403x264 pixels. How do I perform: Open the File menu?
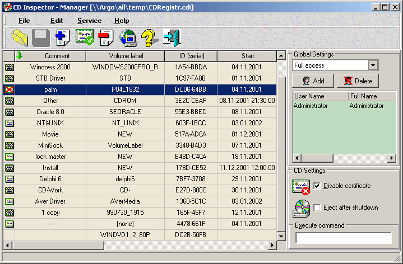[x=24, y=21]
